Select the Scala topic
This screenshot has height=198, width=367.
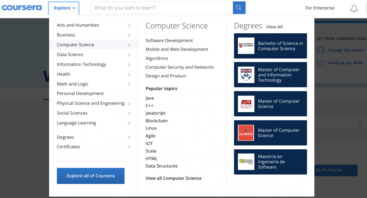coord(151,151)
